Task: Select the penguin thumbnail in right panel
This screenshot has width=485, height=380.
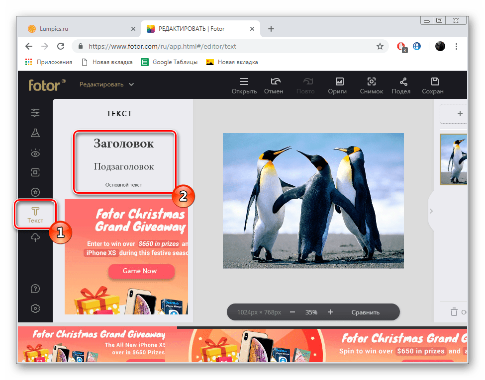Action: click(454, 159)
